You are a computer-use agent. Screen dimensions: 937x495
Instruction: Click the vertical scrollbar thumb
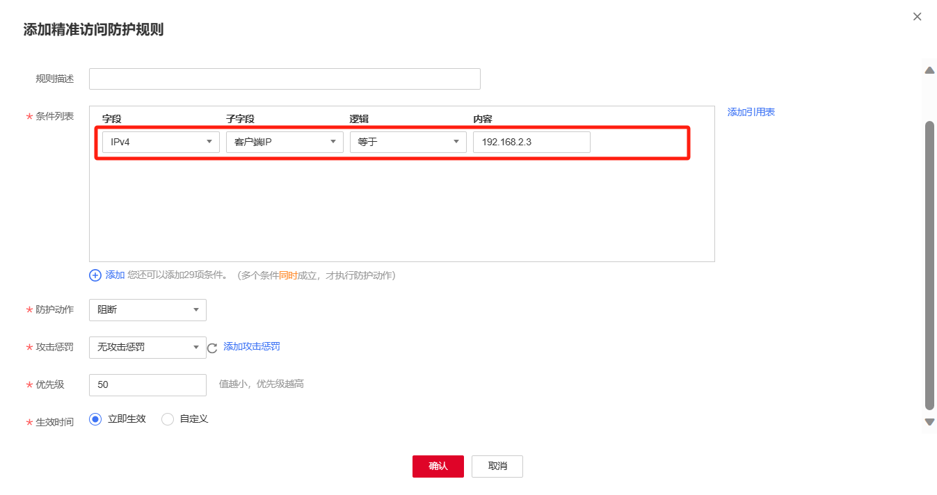tap(929, 265)
